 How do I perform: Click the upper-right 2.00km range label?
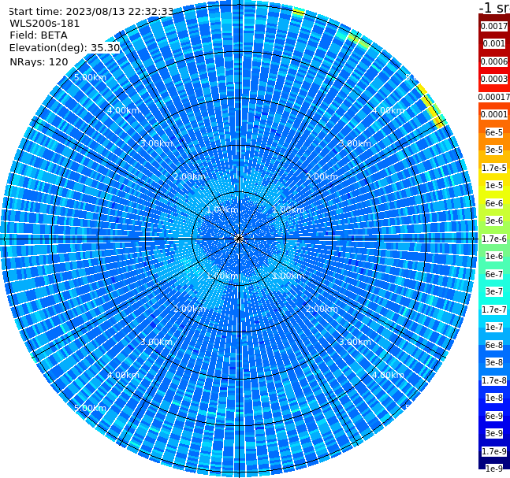(322, 176)
